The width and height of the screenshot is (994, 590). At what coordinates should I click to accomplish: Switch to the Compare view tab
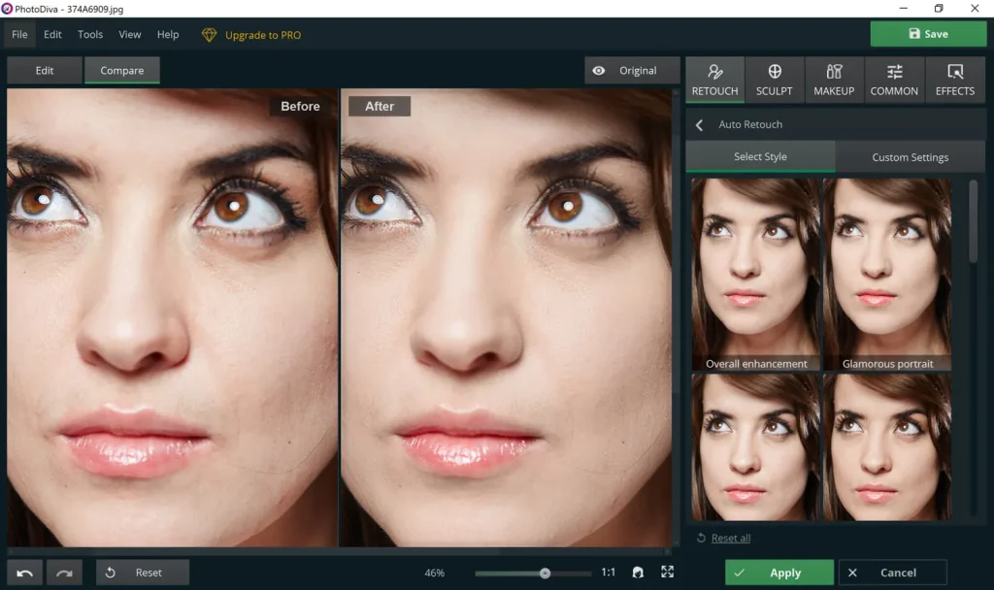121,70
